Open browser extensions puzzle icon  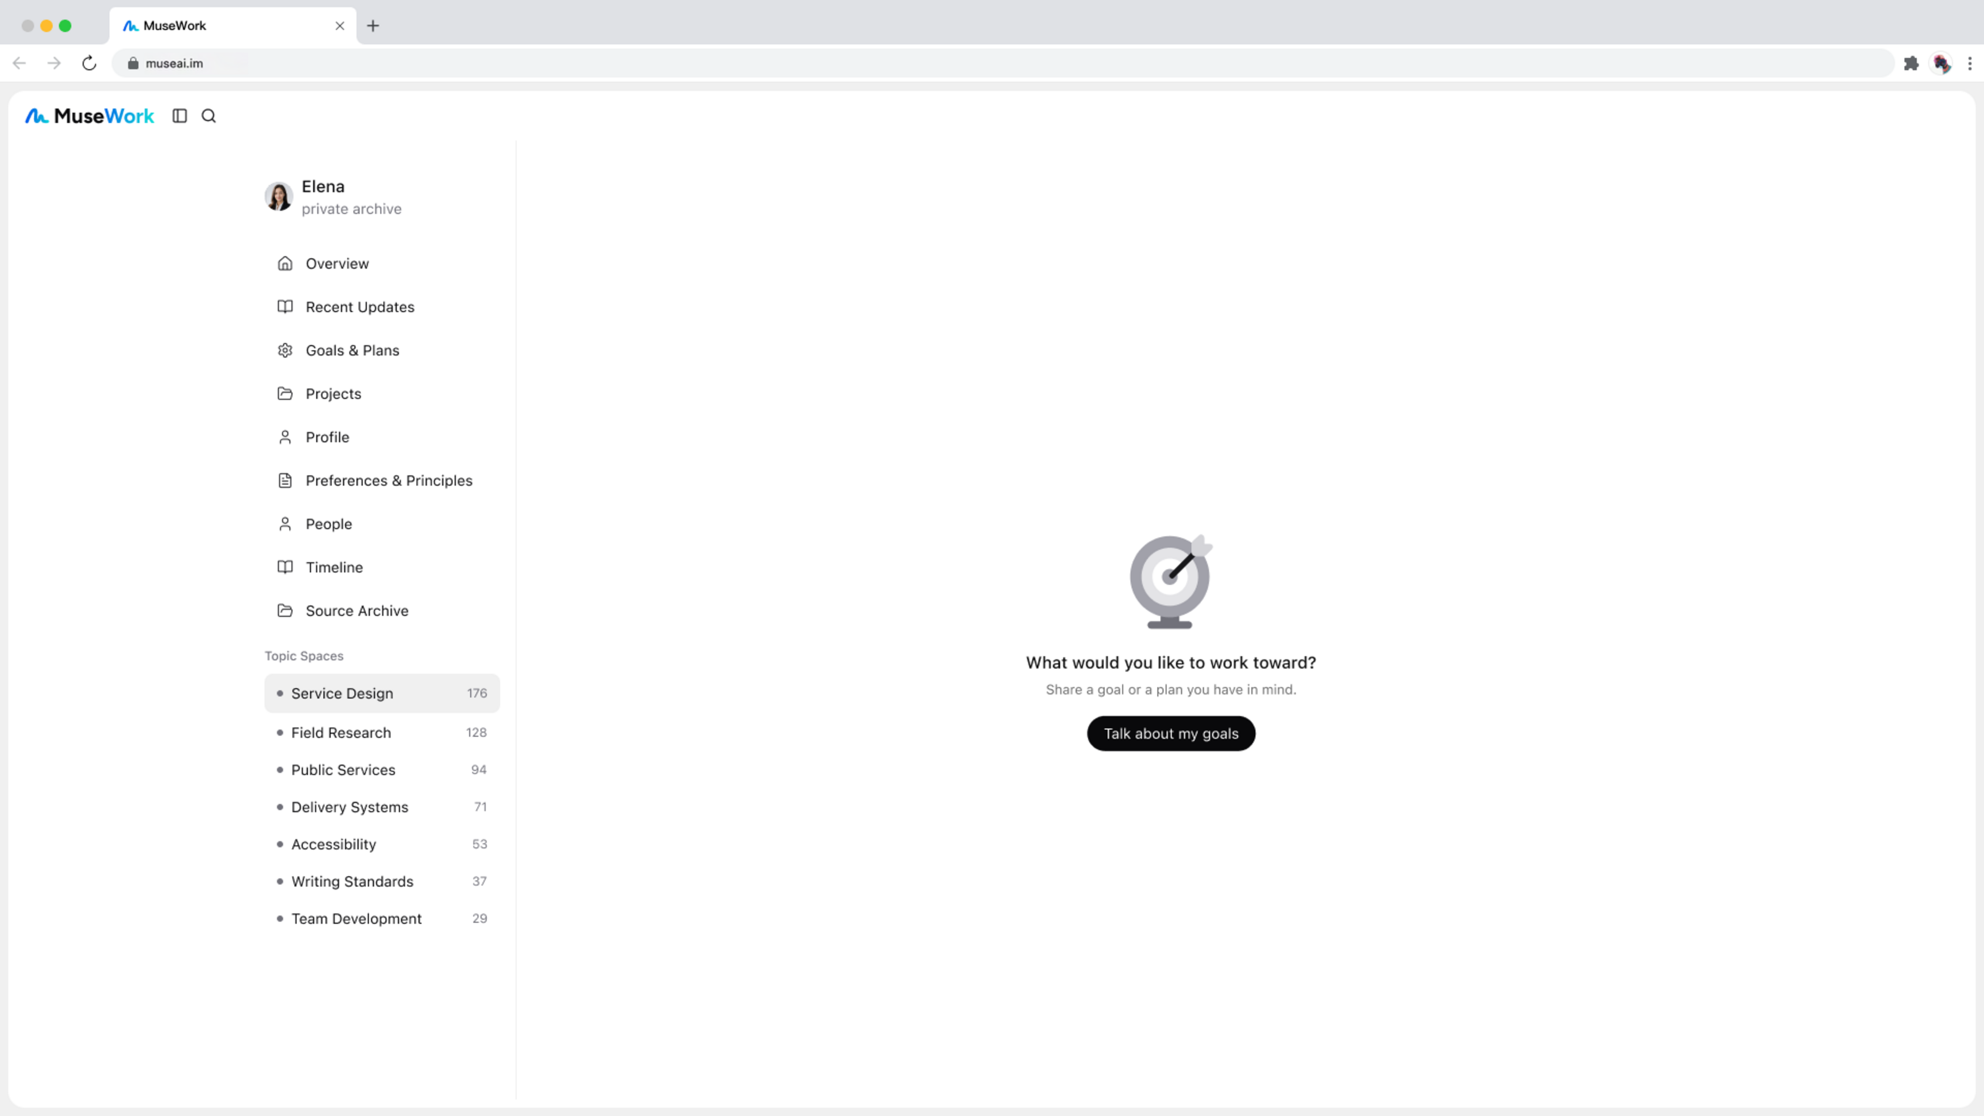(1911, 63)
